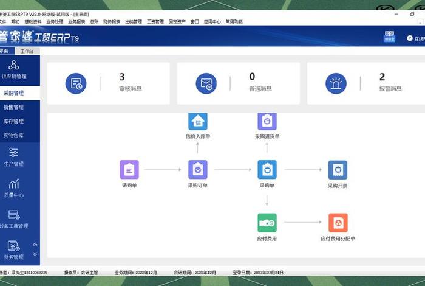Open the 固定资产 menu

pos(177,22)
